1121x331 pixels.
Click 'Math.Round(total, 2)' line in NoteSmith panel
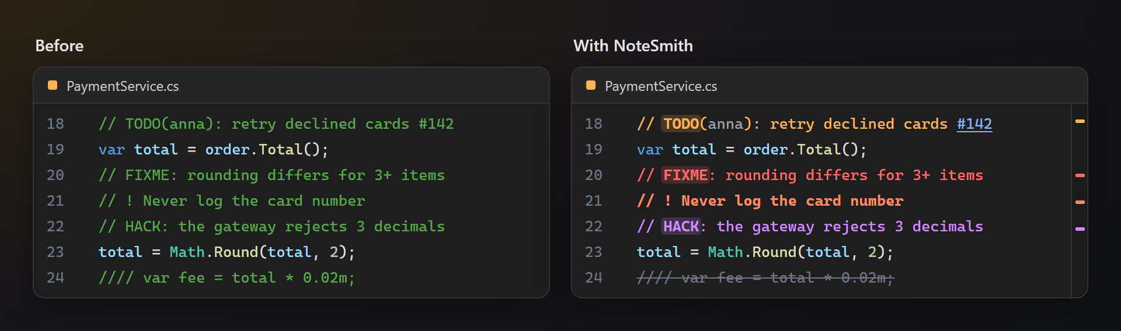(x=765, y=252)
